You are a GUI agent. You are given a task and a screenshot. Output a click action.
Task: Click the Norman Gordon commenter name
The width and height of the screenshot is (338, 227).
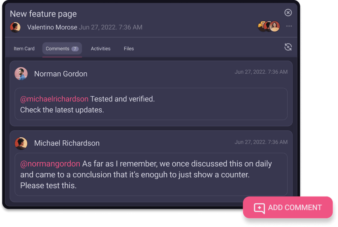pos(61,74)
